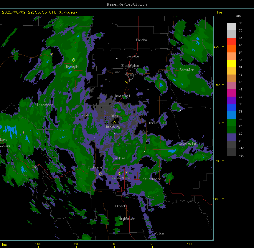Select the Strathmore city label

(x=152, y=179)
